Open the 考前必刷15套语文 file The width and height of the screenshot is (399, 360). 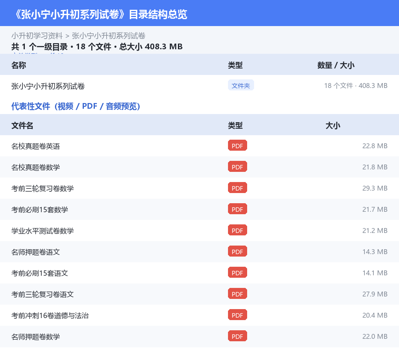tap(40, 273)
